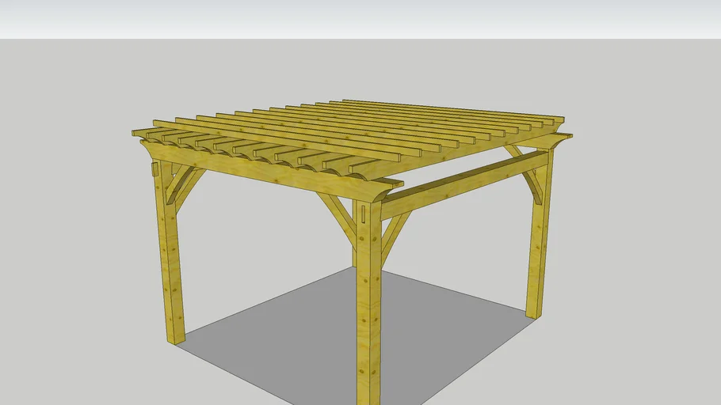Select the curved beam end at the right corner
Viewport: 721px width, 405px height.
click(559, 141)
